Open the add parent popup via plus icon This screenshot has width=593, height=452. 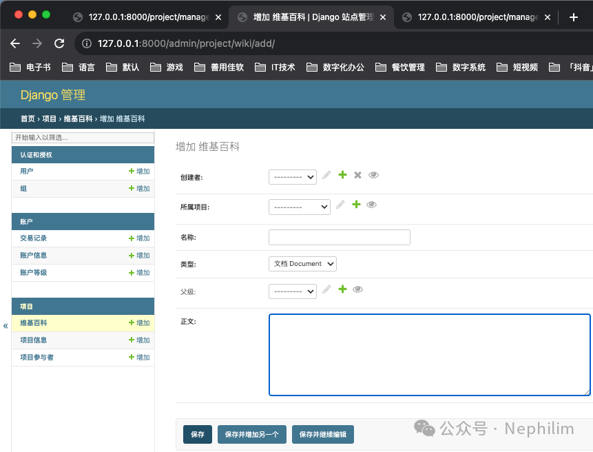[342, 289]
